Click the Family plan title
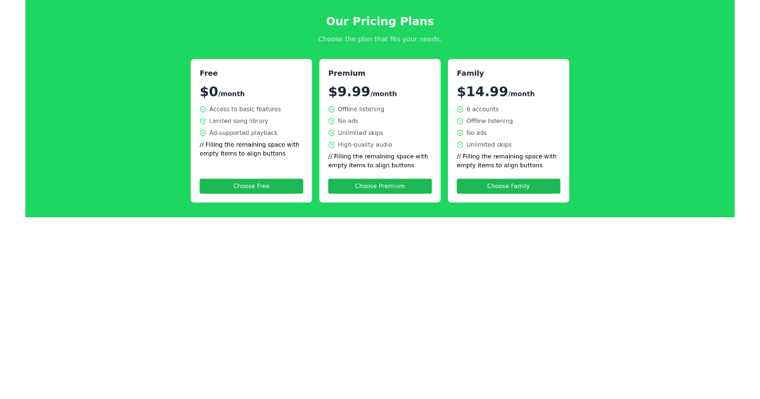This screenshot has width=760, height=399. 471,73
